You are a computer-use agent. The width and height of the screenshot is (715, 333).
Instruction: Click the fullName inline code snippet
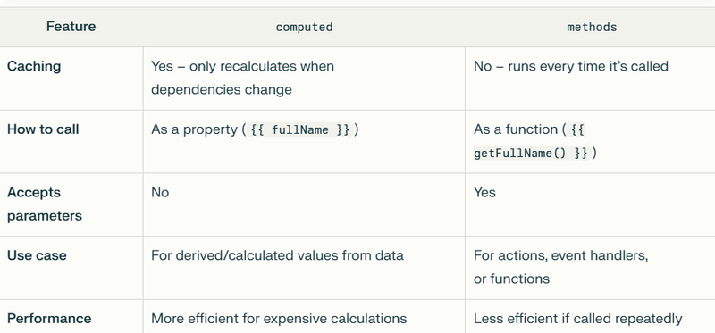click(x=300, y=129)
